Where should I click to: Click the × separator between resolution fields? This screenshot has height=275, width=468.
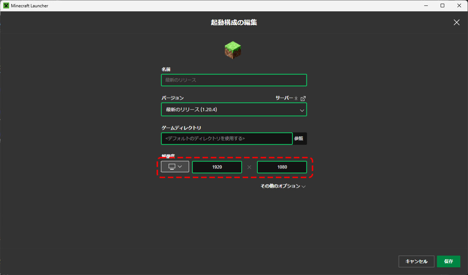249,167
